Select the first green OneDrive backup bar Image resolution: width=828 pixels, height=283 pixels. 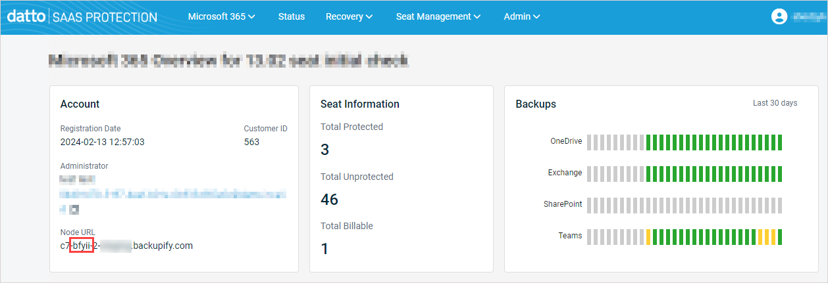(648, 142)
